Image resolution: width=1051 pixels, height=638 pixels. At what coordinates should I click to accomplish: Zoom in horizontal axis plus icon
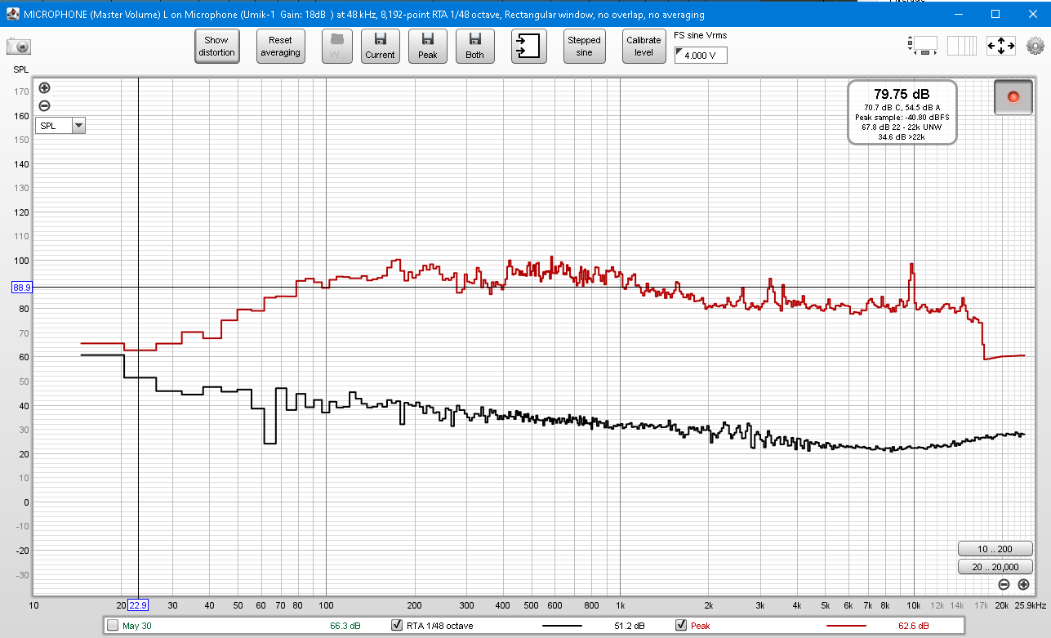(x=1023, y=584)
